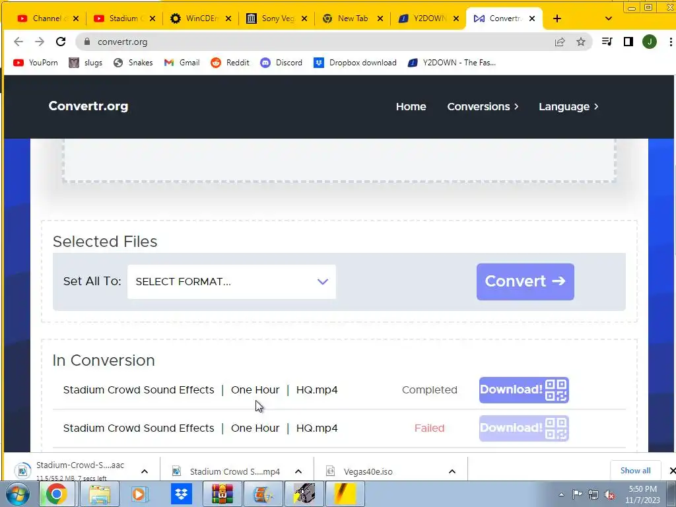
Task: Click the browser forward arrow
Action: (x=40, y=42)
